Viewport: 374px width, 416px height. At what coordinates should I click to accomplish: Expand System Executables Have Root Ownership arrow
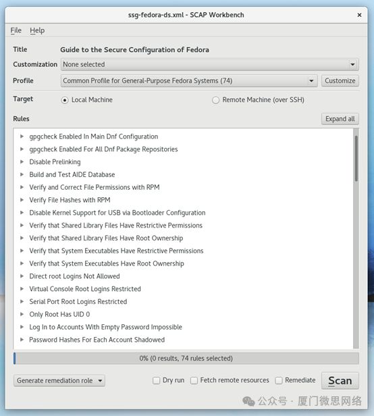[x=22, y=263]
